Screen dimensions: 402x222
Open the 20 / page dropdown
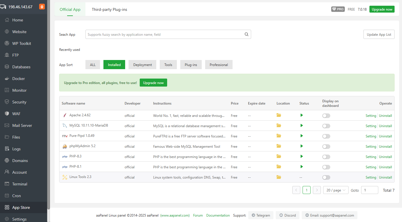335,190
